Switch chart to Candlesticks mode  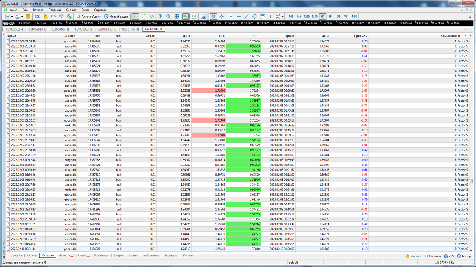[144, 17]
